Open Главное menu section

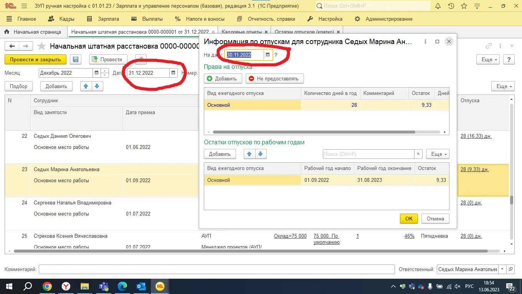click(21, 19)
